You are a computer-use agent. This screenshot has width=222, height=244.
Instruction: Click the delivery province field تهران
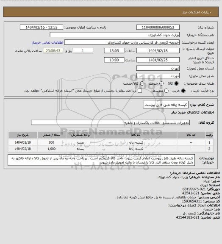point(158,68)
